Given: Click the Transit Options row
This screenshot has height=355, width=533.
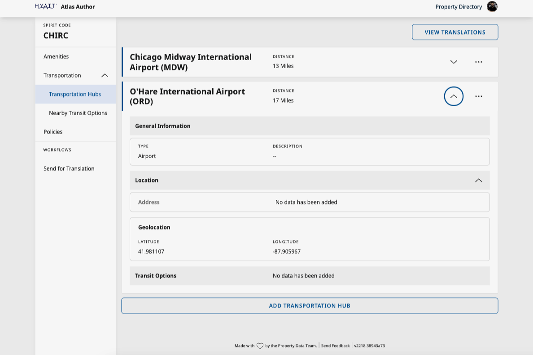Looking at the screenshot, I should point(310,276).
